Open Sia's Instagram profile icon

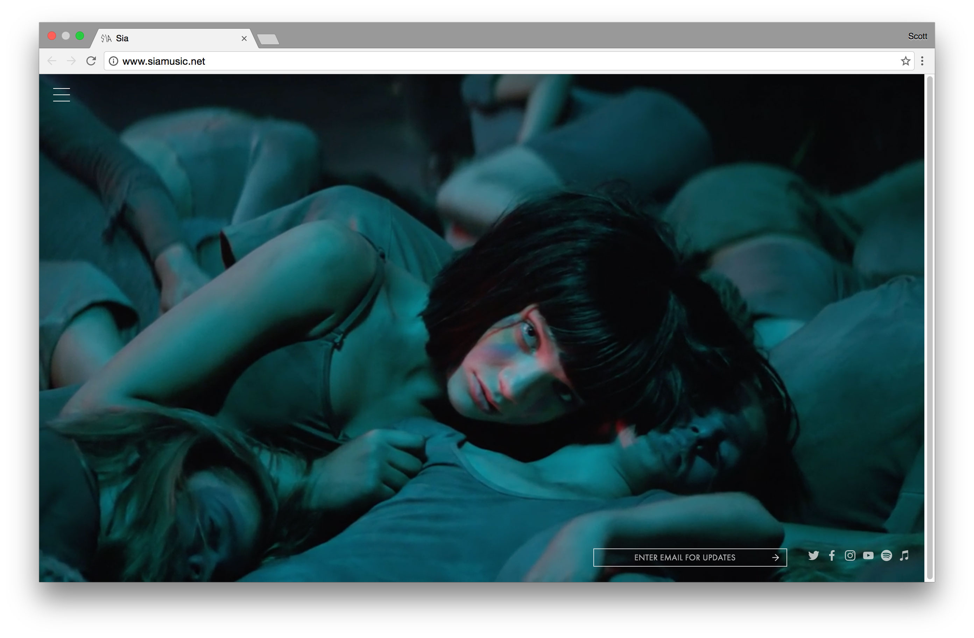click(849, 555)
